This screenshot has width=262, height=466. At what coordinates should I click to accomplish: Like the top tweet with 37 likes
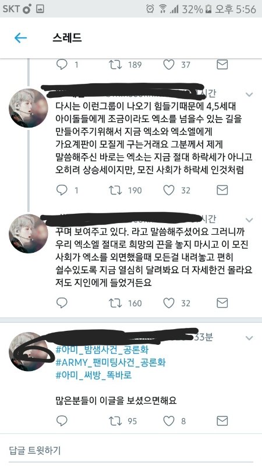[169, 65]
